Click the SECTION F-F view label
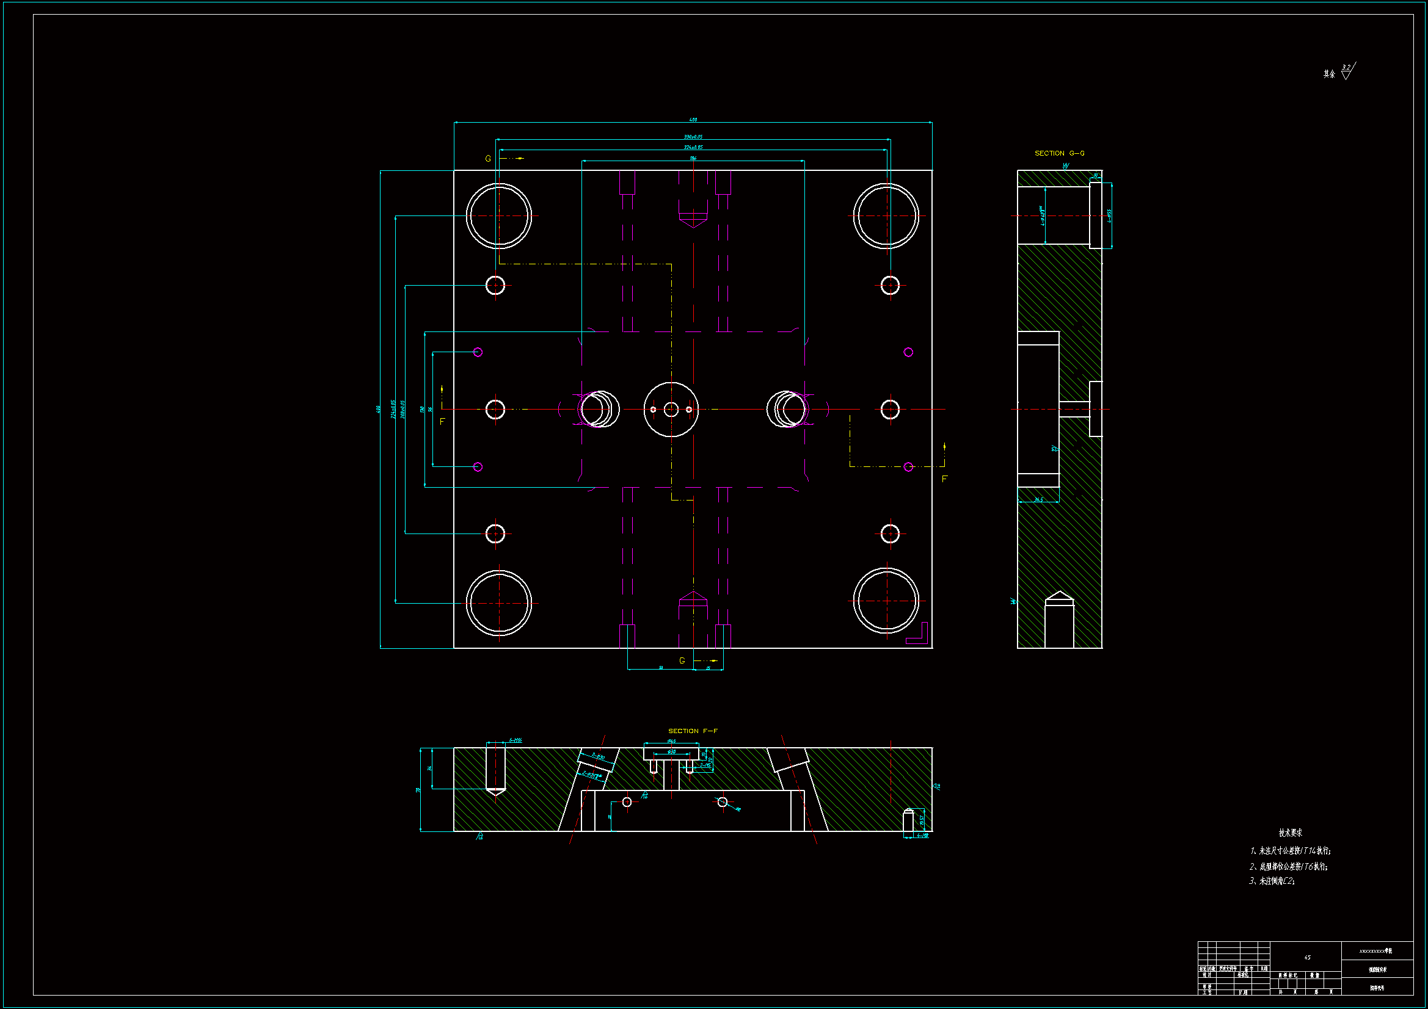 tap(692, 731)
